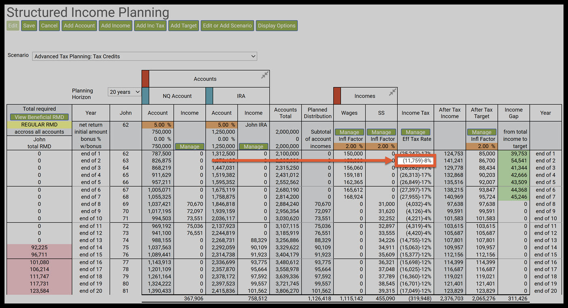This screenshot has width=568, height=308.
Task: Click the Income Gap column header
Action: (x=514, y=113)
